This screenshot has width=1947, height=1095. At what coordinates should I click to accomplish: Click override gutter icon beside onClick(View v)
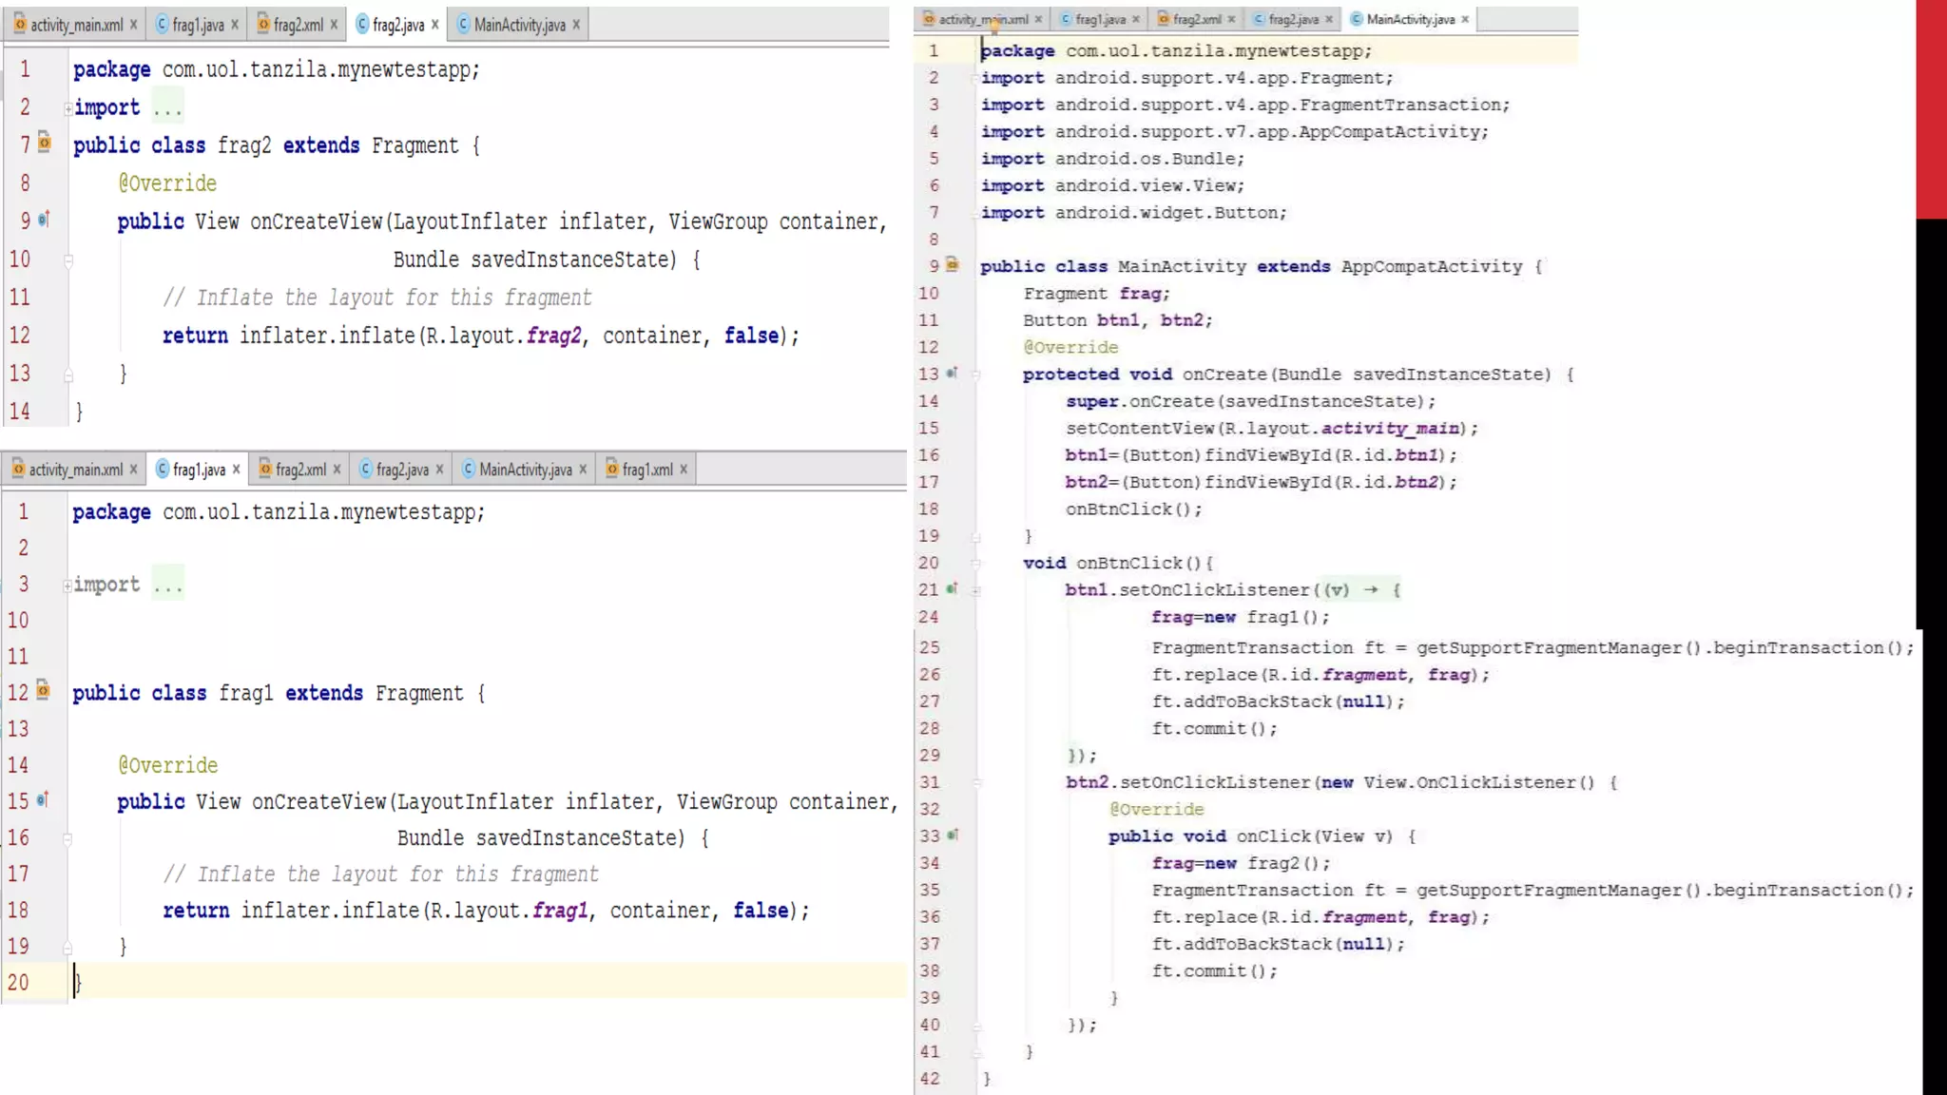953,835
